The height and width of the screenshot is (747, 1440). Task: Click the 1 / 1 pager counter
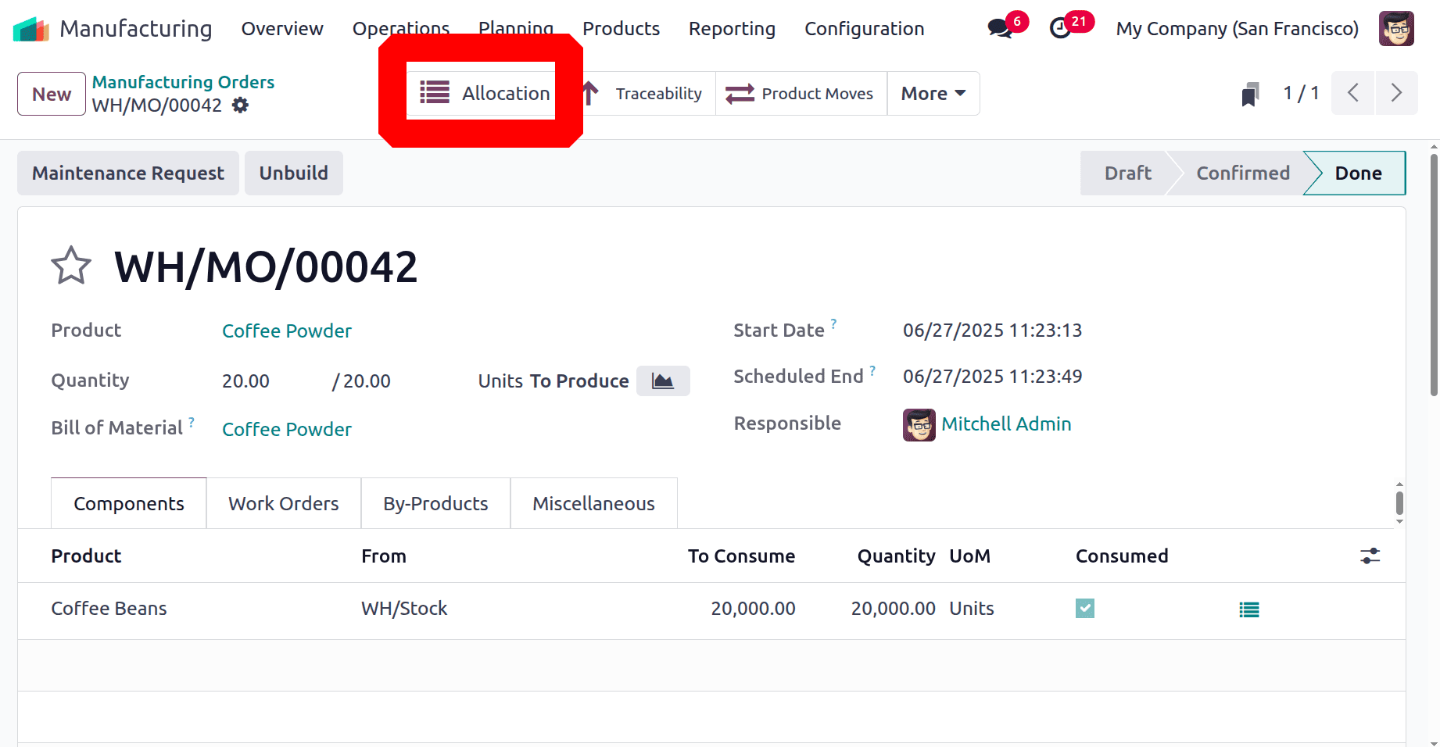tap(1301, 93)
